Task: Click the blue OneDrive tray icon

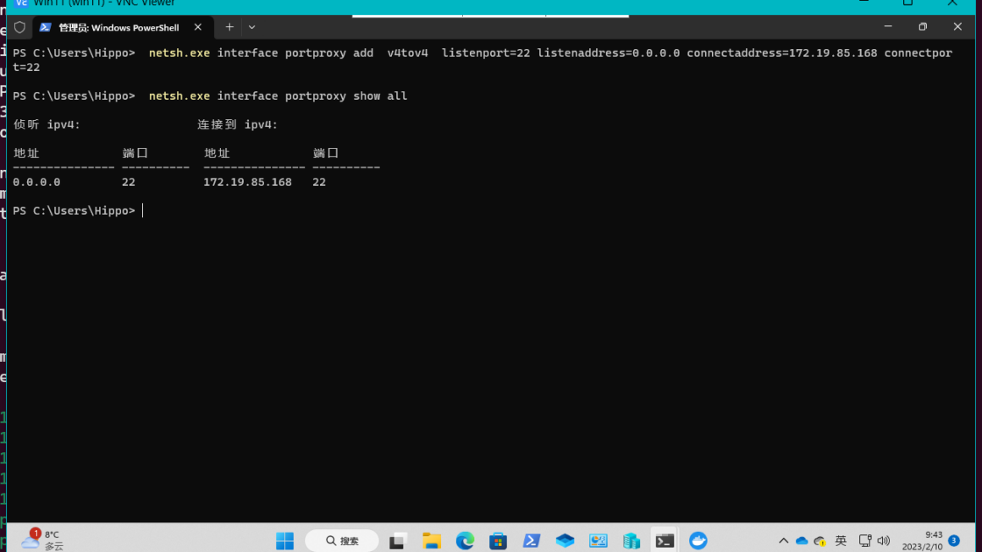Action: pos(801,541)
